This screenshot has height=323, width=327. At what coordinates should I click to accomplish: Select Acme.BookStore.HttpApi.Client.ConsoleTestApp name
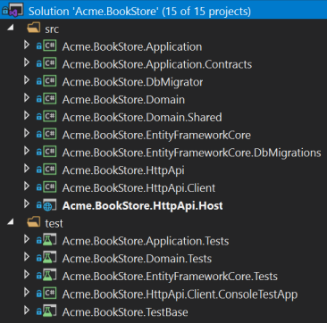(180, 294)
